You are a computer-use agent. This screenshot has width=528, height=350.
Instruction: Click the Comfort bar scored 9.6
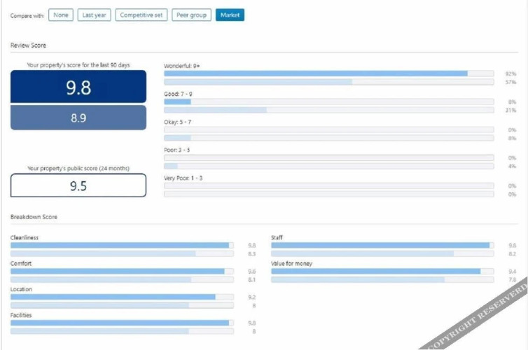(x=122, y=271)
